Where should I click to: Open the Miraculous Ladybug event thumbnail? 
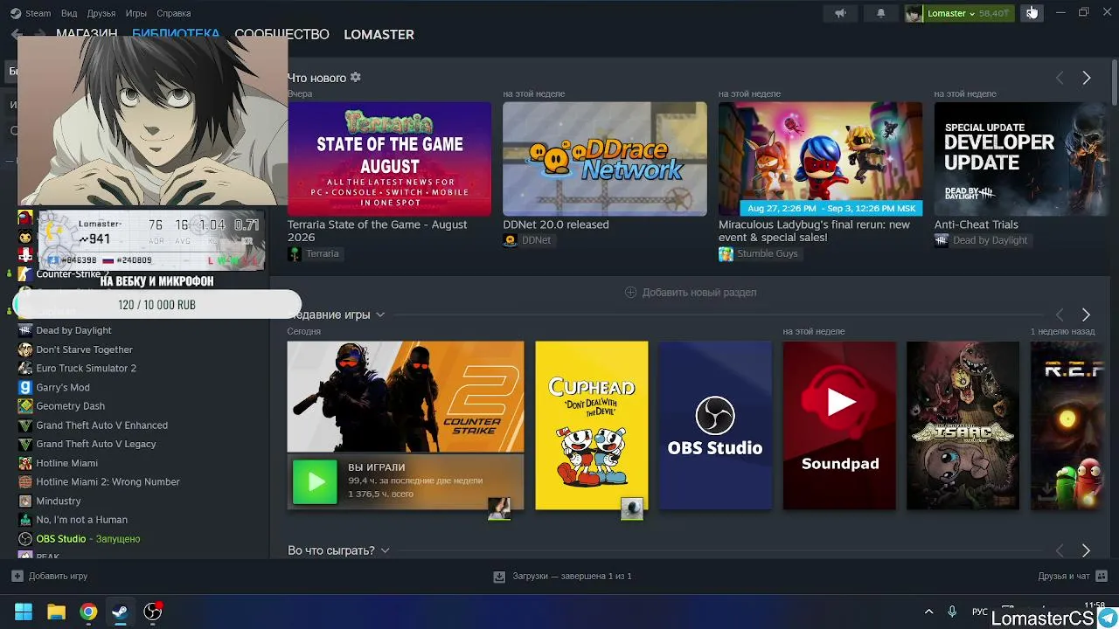(x=820, y=159)
